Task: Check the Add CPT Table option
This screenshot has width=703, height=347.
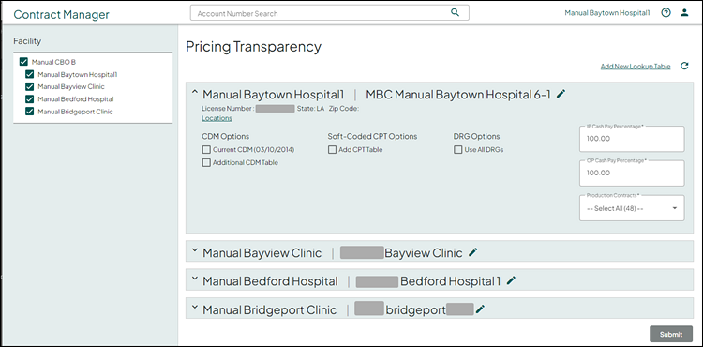Action: pos(332,150)
